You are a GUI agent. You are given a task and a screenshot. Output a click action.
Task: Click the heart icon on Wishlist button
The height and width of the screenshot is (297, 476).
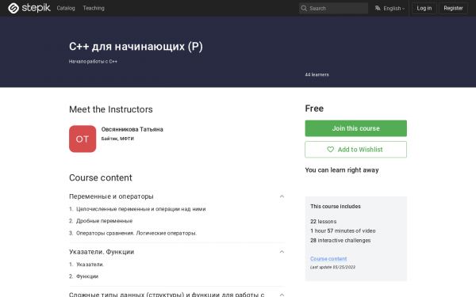pos(330,150)
